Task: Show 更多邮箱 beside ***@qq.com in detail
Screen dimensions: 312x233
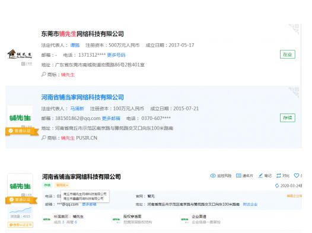Action: click(x=89, y=204)
